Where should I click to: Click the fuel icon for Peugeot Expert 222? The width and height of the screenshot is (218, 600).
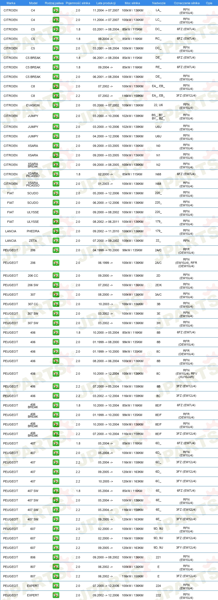(56, 595)
